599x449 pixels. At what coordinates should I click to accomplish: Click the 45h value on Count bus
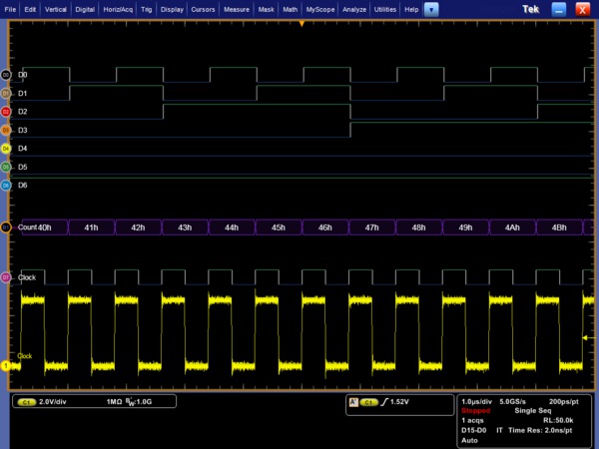278,228
